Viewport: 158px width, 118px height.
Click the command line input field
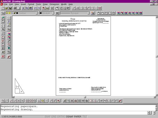74,113
